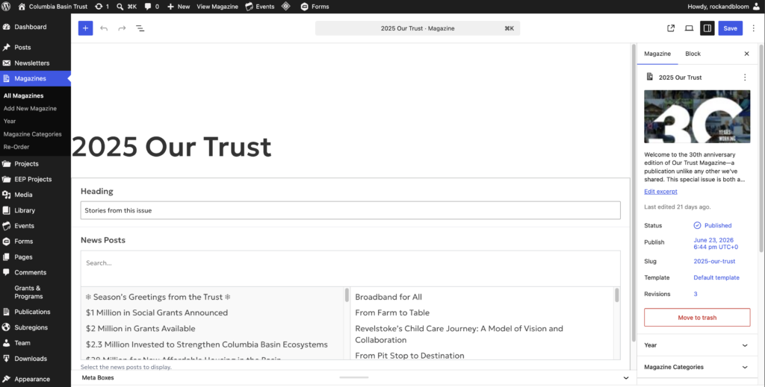Screen dimensions: 765x387
Task: Open the 2025 Our Trust actions three-dot menu
Action: click(745, 78)
